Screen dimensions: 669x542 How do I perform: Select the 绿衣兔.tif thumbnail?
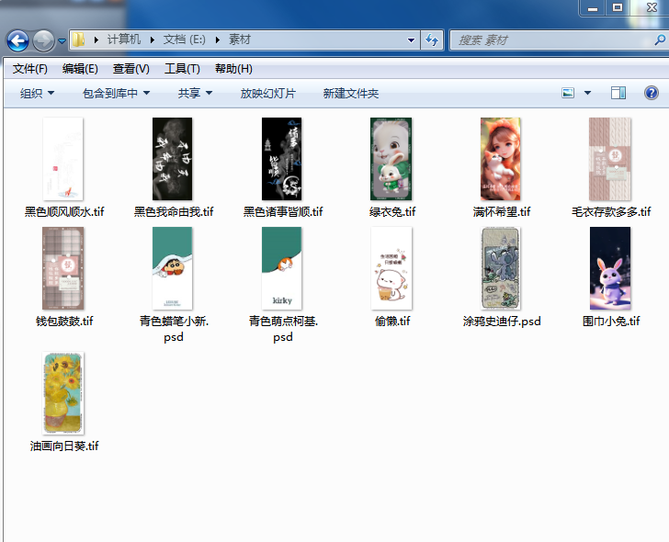(x=391, y=159)
